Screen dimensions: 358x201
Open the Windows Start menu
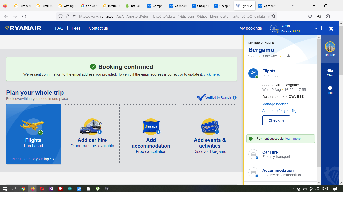click(x=4, y=189)
